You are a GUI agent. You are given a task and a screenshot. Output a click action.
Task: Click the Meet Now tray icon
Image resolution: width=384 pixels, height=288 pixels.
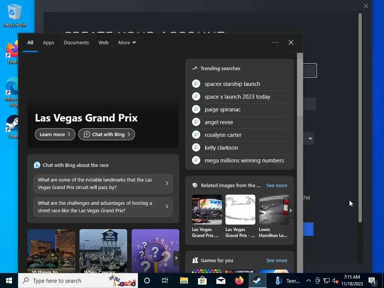coord(318,280)
